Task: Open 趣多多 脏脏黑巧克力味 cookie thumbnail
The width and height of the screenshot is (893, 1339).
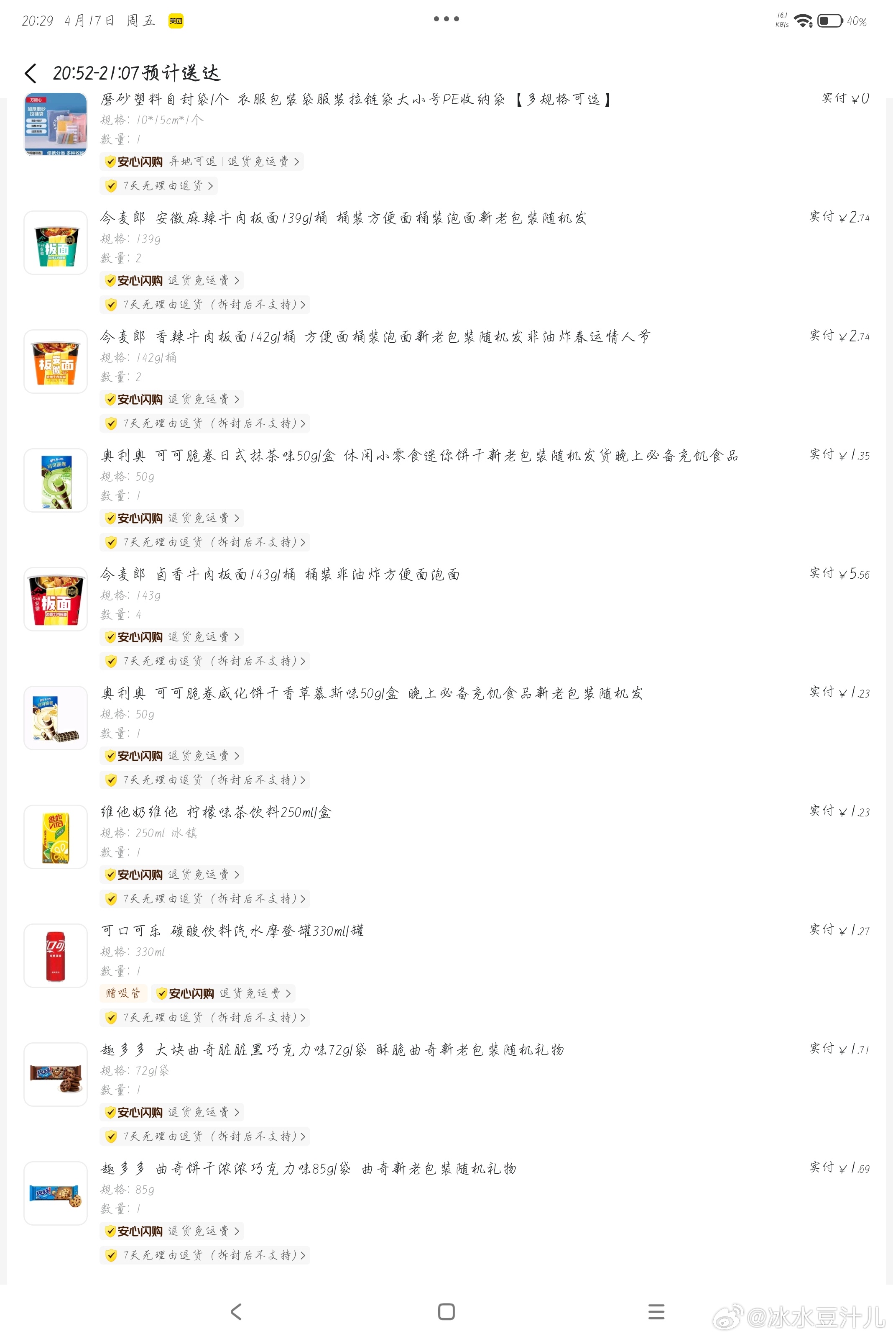Action: pyautogui.click(x=55, y=1074)
